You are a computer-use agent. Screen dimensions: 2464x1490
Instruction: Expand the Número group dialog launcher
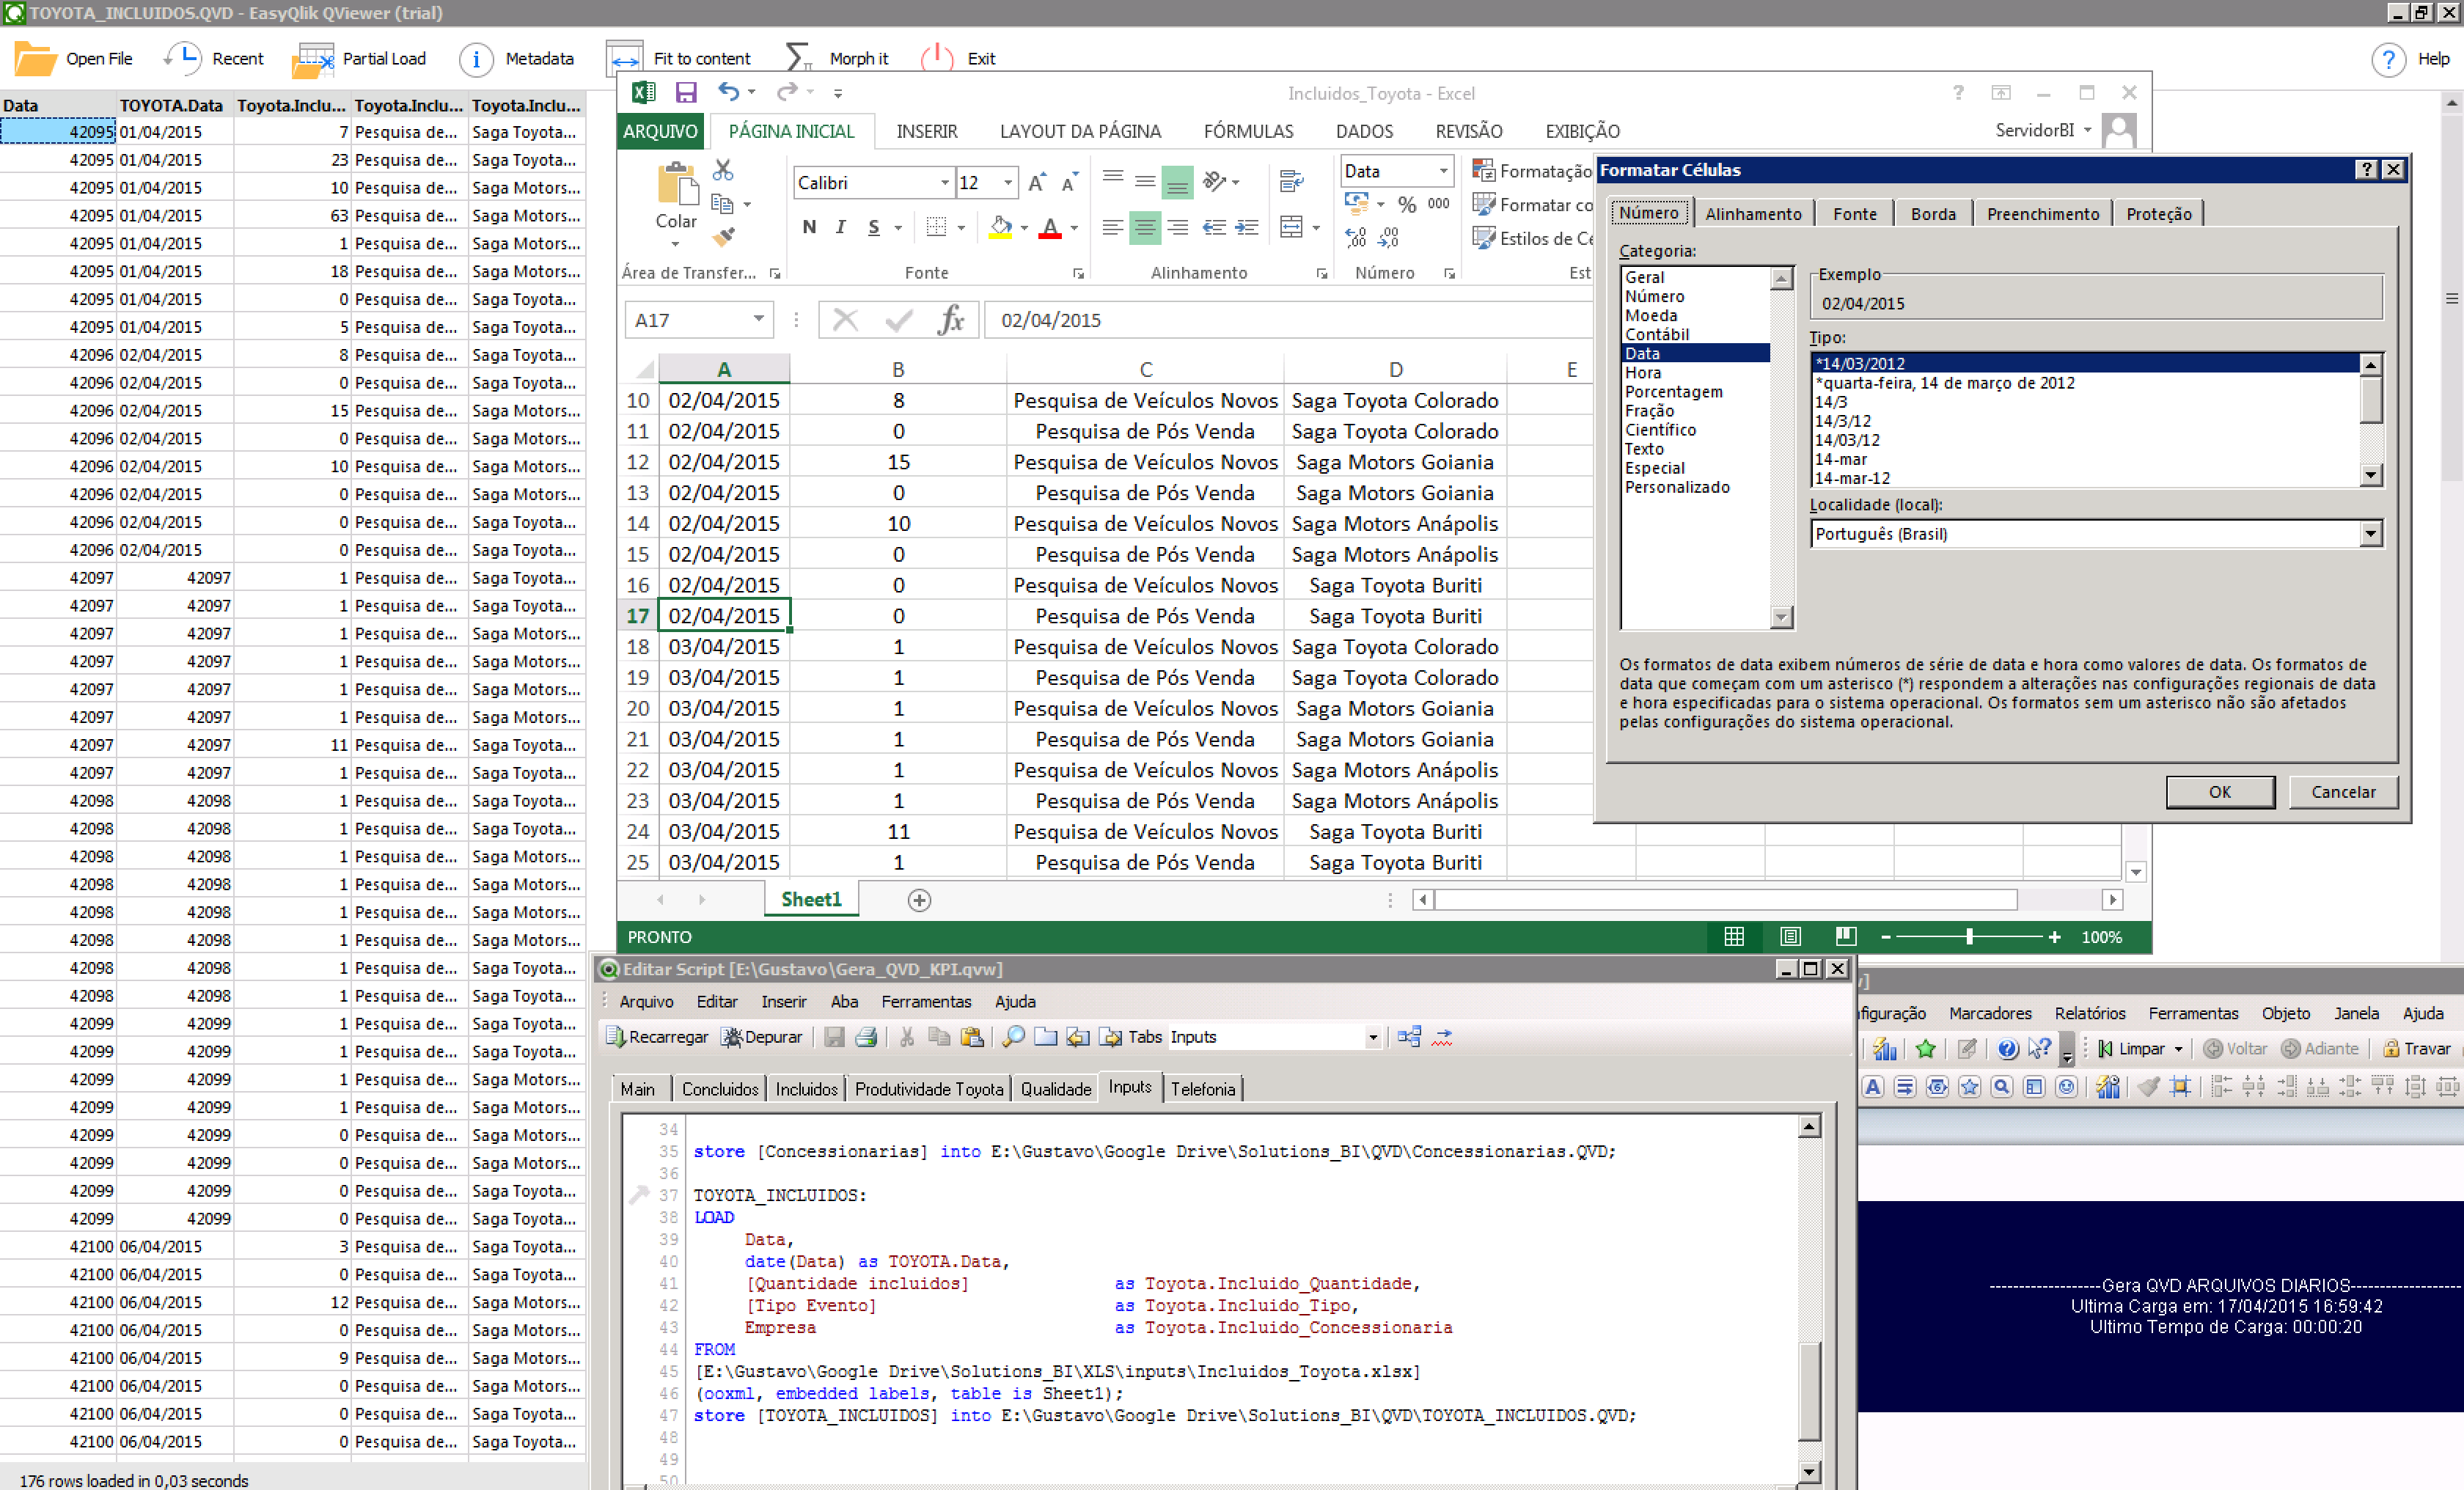(1450, 274)
